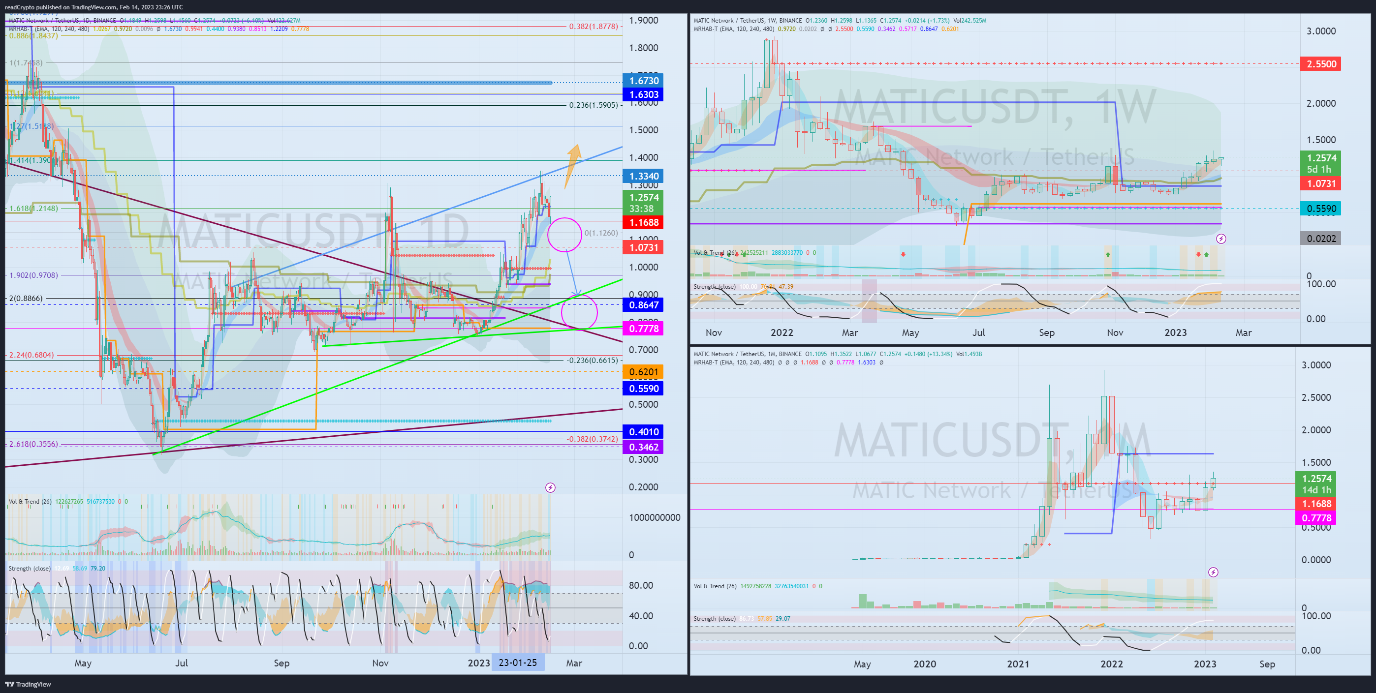Click the cyan 0.5590 label on 1W chart
Viewport: 1376px width, 693px height.
(1320, 209)
